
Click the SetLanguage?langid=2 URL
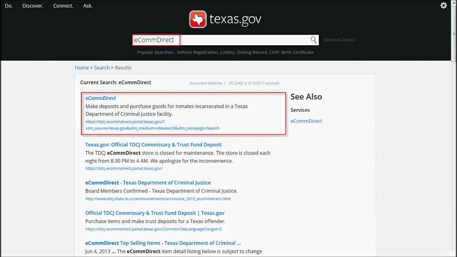point(153,229)
